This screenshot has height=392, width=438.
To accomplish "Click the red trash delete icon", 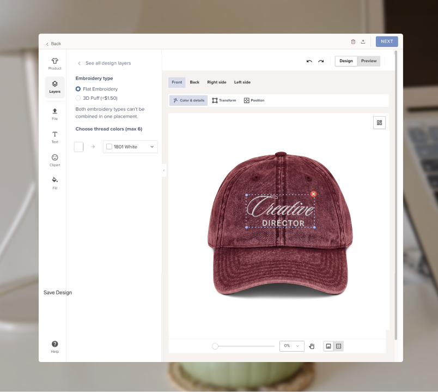I will (353, 41).
